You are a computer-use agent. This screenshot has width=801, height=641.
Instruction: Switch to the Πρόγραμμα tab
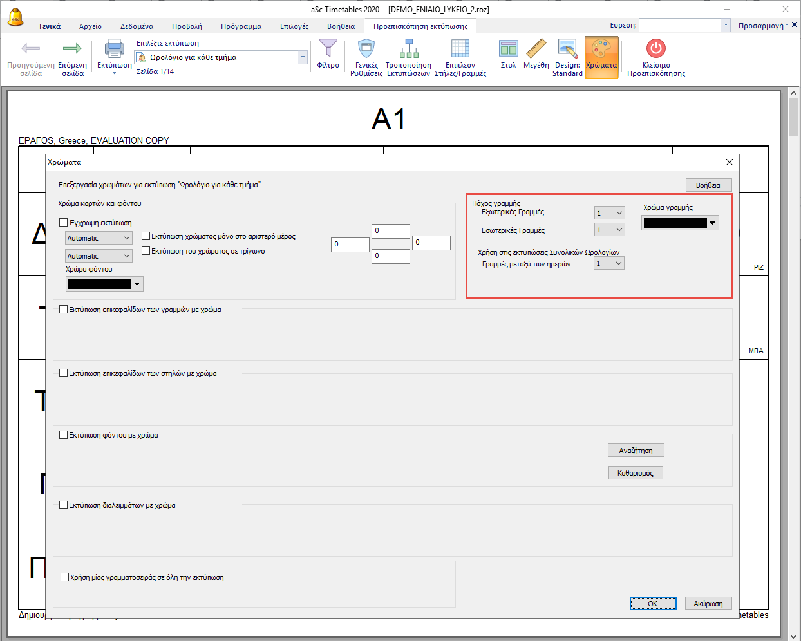241,26
